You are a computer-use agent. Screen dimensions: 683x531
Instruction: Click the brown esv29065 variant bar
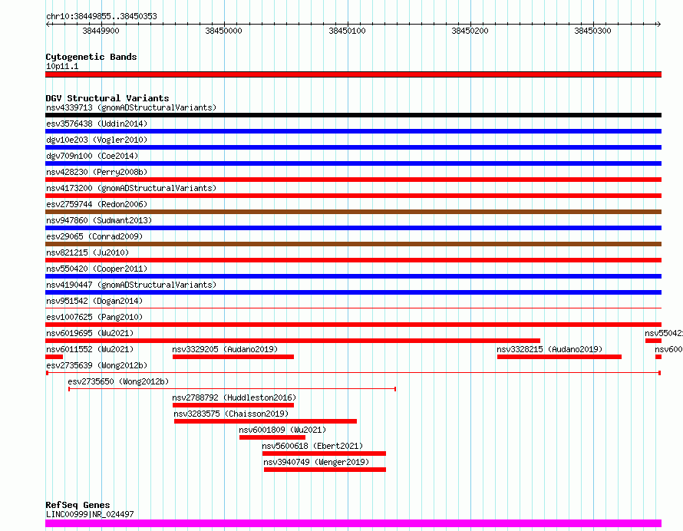(x=353, y=244)
